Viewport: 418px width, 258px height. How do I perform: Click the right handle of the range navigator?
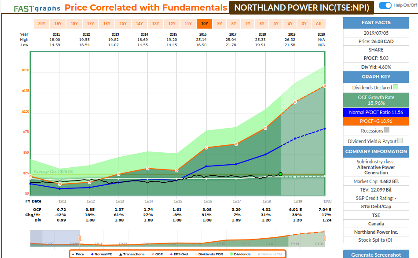click(x=324, y=238)
